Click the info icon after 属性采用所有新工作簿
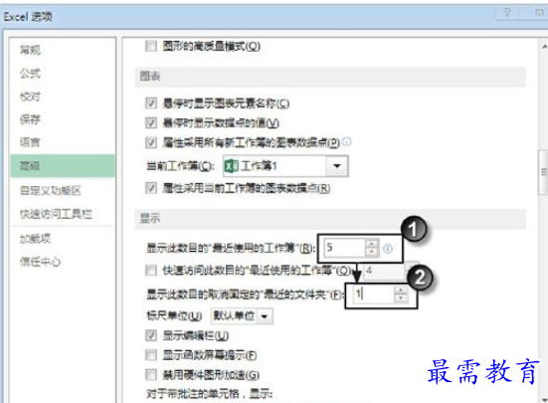Image resolution: width=548 pixels, height=403 pixels. coord(347,142)
